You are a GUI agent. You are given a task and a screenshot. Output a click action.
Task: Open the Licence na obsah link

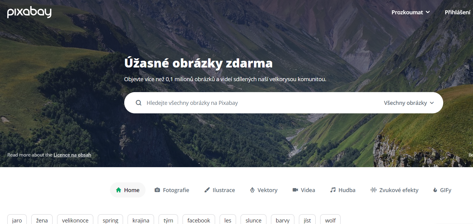tap(72, 155)
